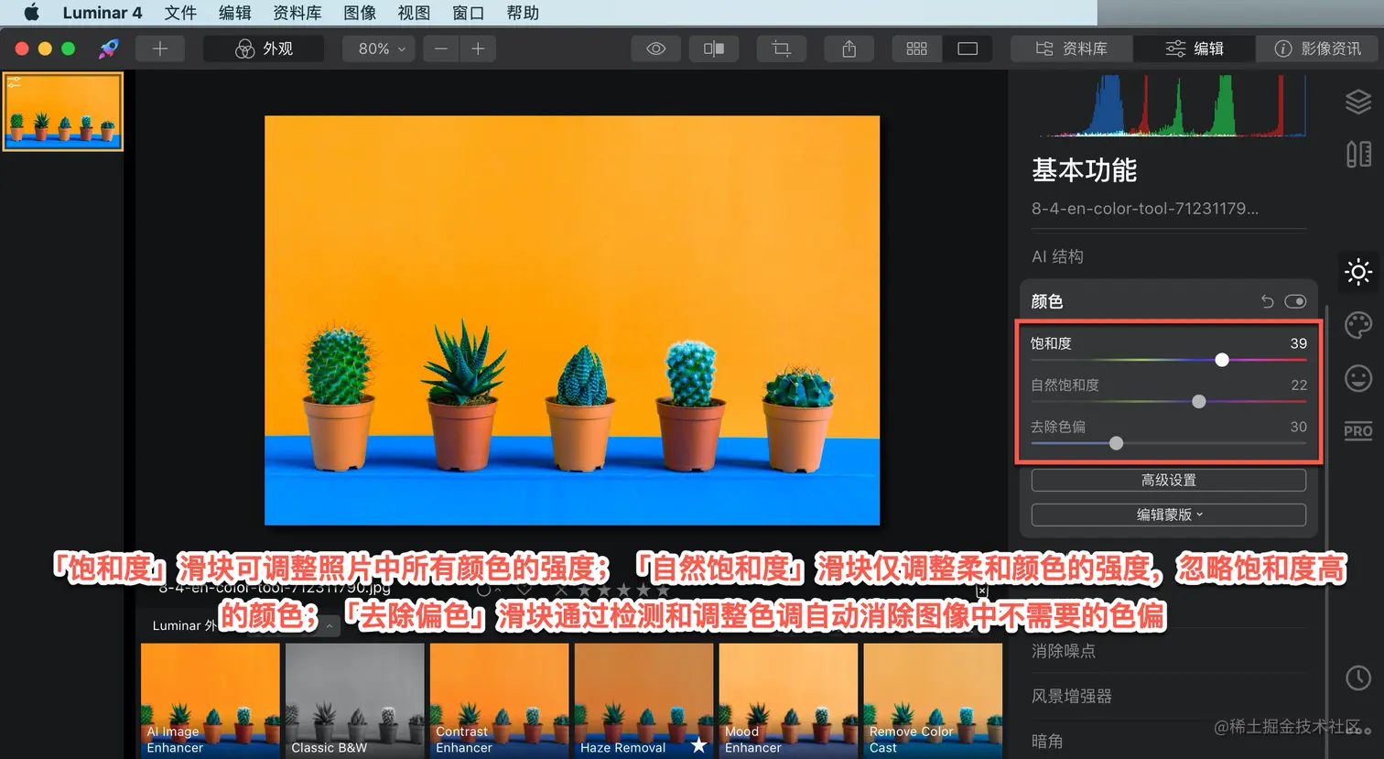1384x759 pixels.
Task: Click the 饱和度 slider handle
Action: (1222, 360)
